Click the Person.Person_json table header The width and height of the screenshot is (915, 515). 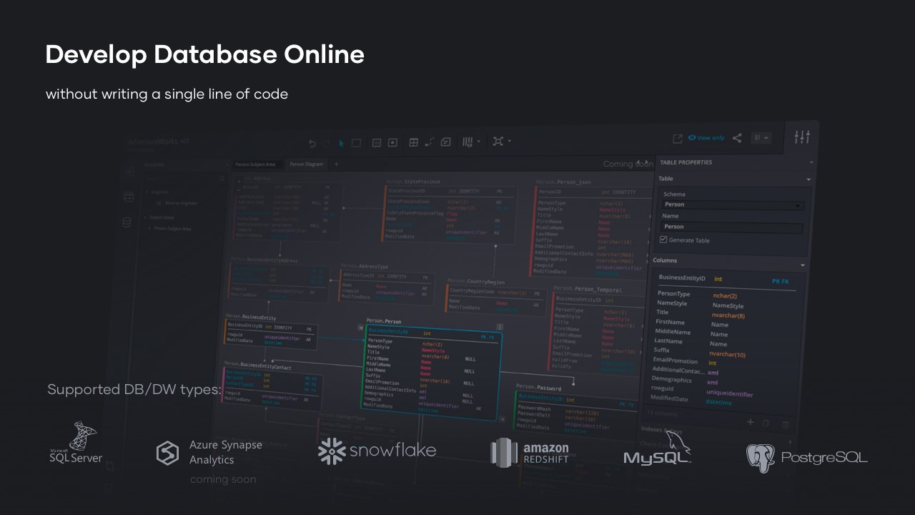coord(563,182)
